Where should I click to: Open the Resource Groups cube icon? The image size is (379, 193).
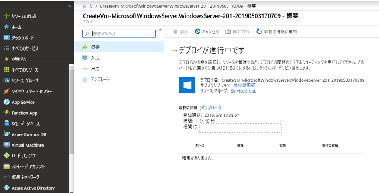(7, 80)
